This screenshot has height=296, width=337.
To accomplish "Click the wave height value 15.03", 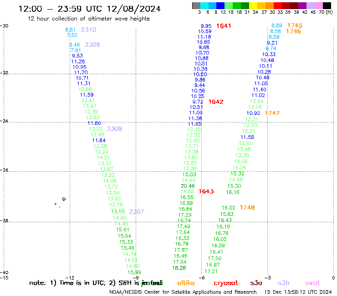I will [189, 174].
